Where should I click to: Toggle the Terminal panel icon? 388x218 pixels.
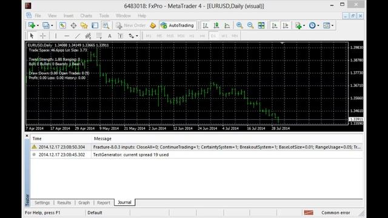[x=95, y=25]
